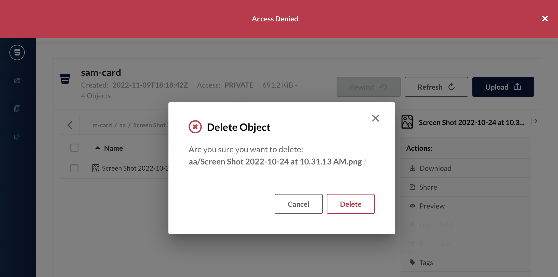Image resolution: width=558 pixels, height=277 pixels.
Task: Close the Delete Object dialog
Action: click(375, 118)
